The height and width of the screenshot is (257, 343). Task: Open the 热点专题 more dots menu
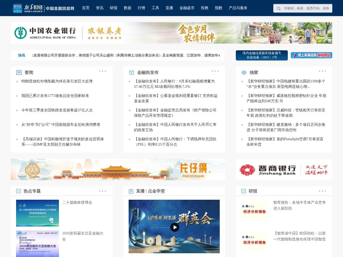[102, 191]
